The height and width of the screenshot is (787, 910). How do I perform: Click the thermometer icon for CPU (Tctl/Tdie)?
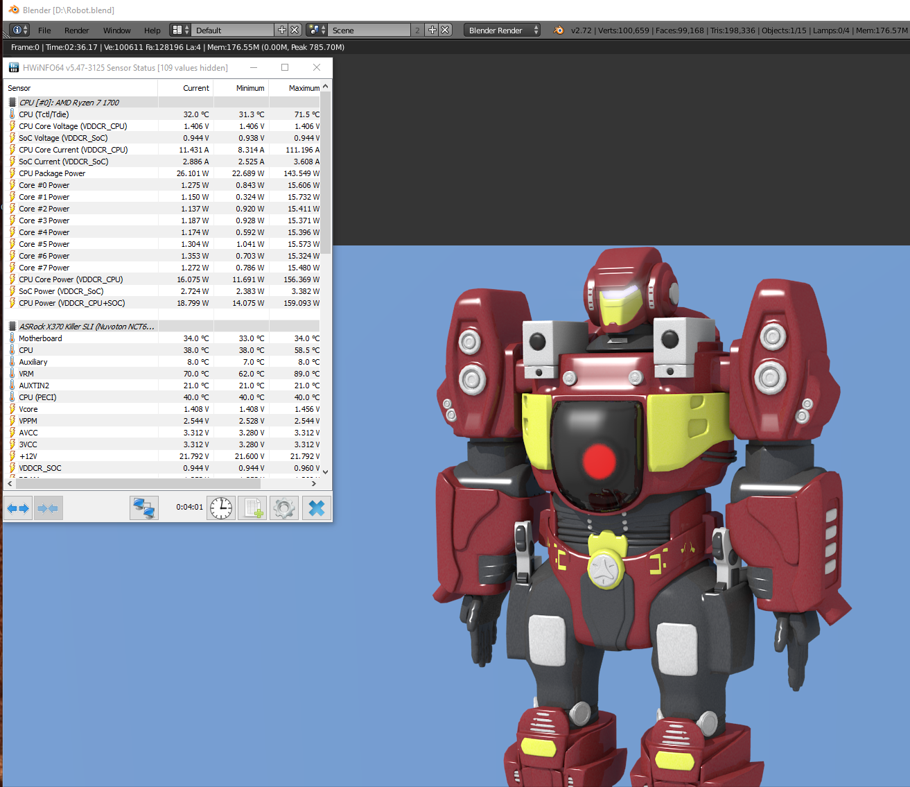12,114
